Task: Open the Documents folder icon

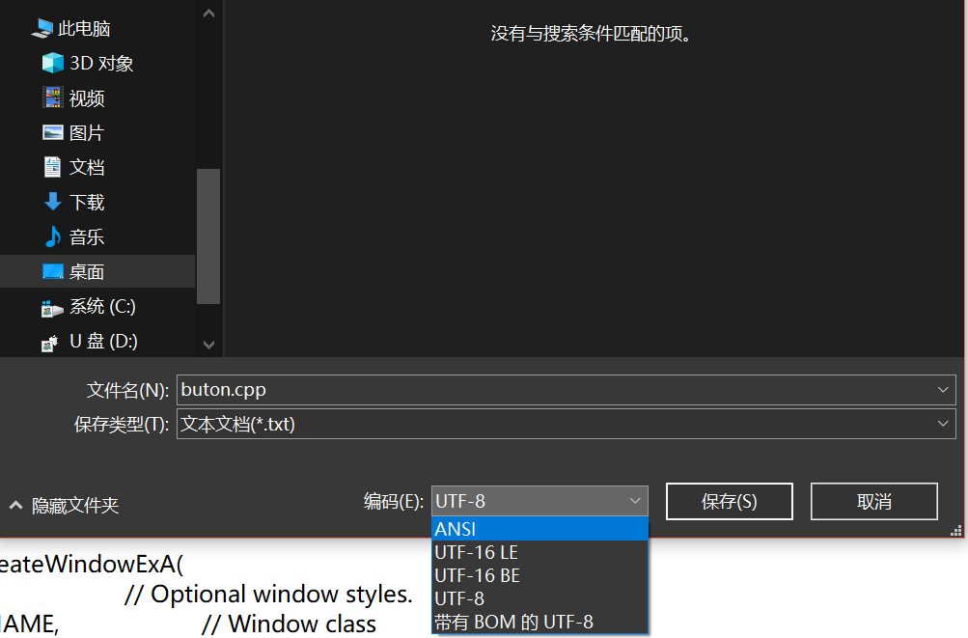Action: pos(53,167)
